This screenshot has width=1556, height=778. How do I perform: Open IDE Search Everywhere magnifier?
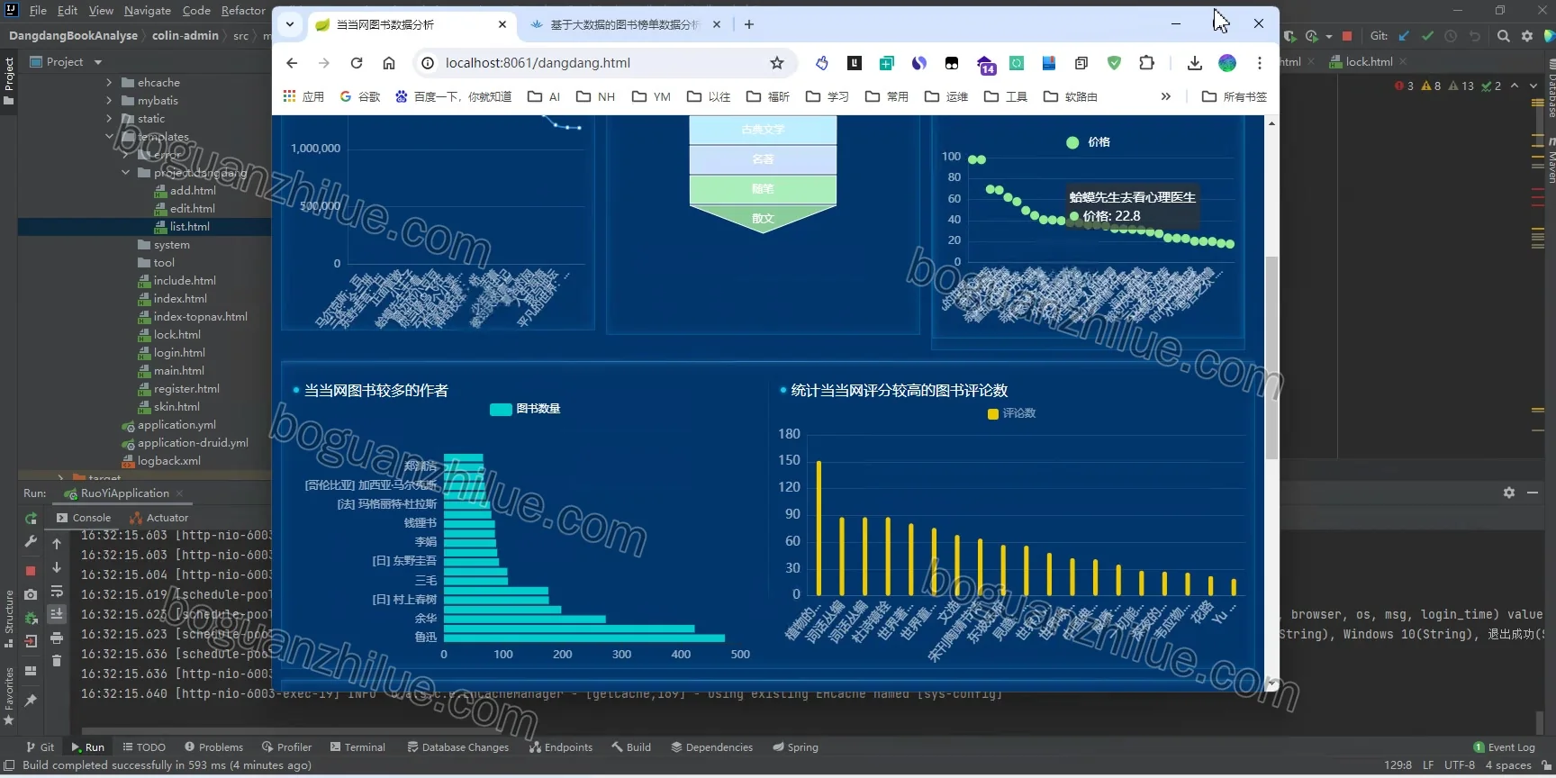click(1504, 36)
